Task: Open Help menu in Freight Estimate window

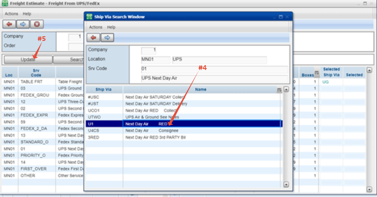Action: coord(27,14)
